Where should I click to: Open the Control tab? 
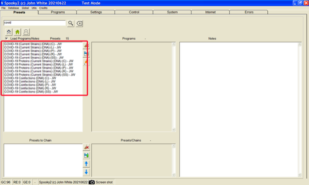tap(134, 12)
